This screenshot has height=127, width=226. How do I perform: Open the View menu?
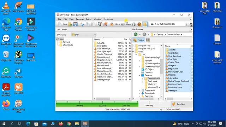click(71, 19)
